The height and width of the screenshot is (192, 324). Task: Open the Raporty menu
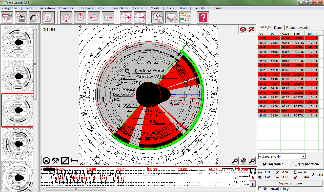[x=199, y=8]
